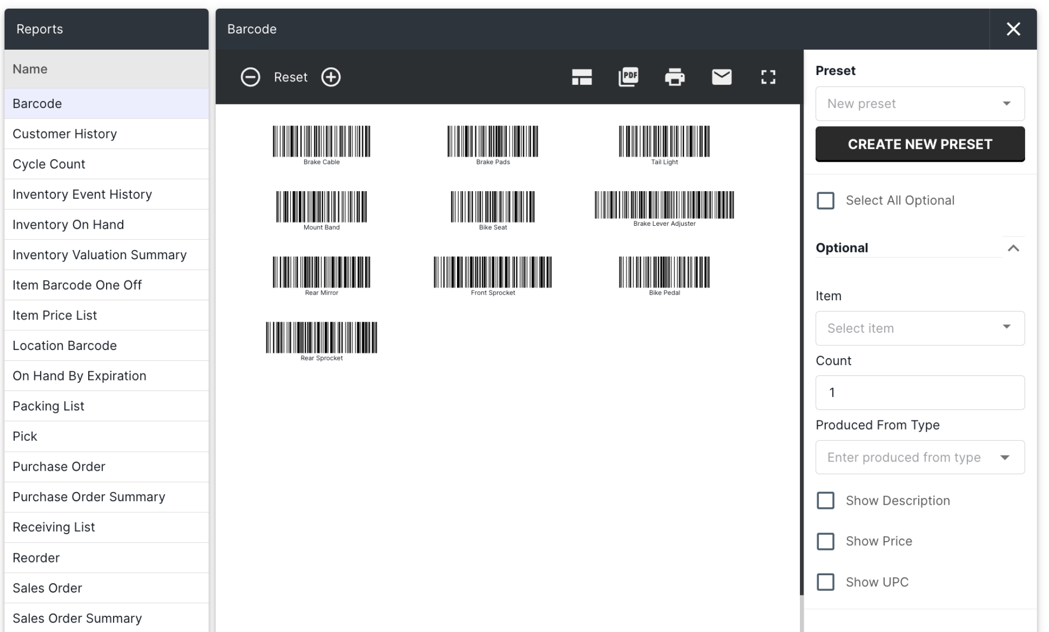This screenshot has height=632, width=1049.
Task: Zoom out with the minus circle icon
Action: 250,77
